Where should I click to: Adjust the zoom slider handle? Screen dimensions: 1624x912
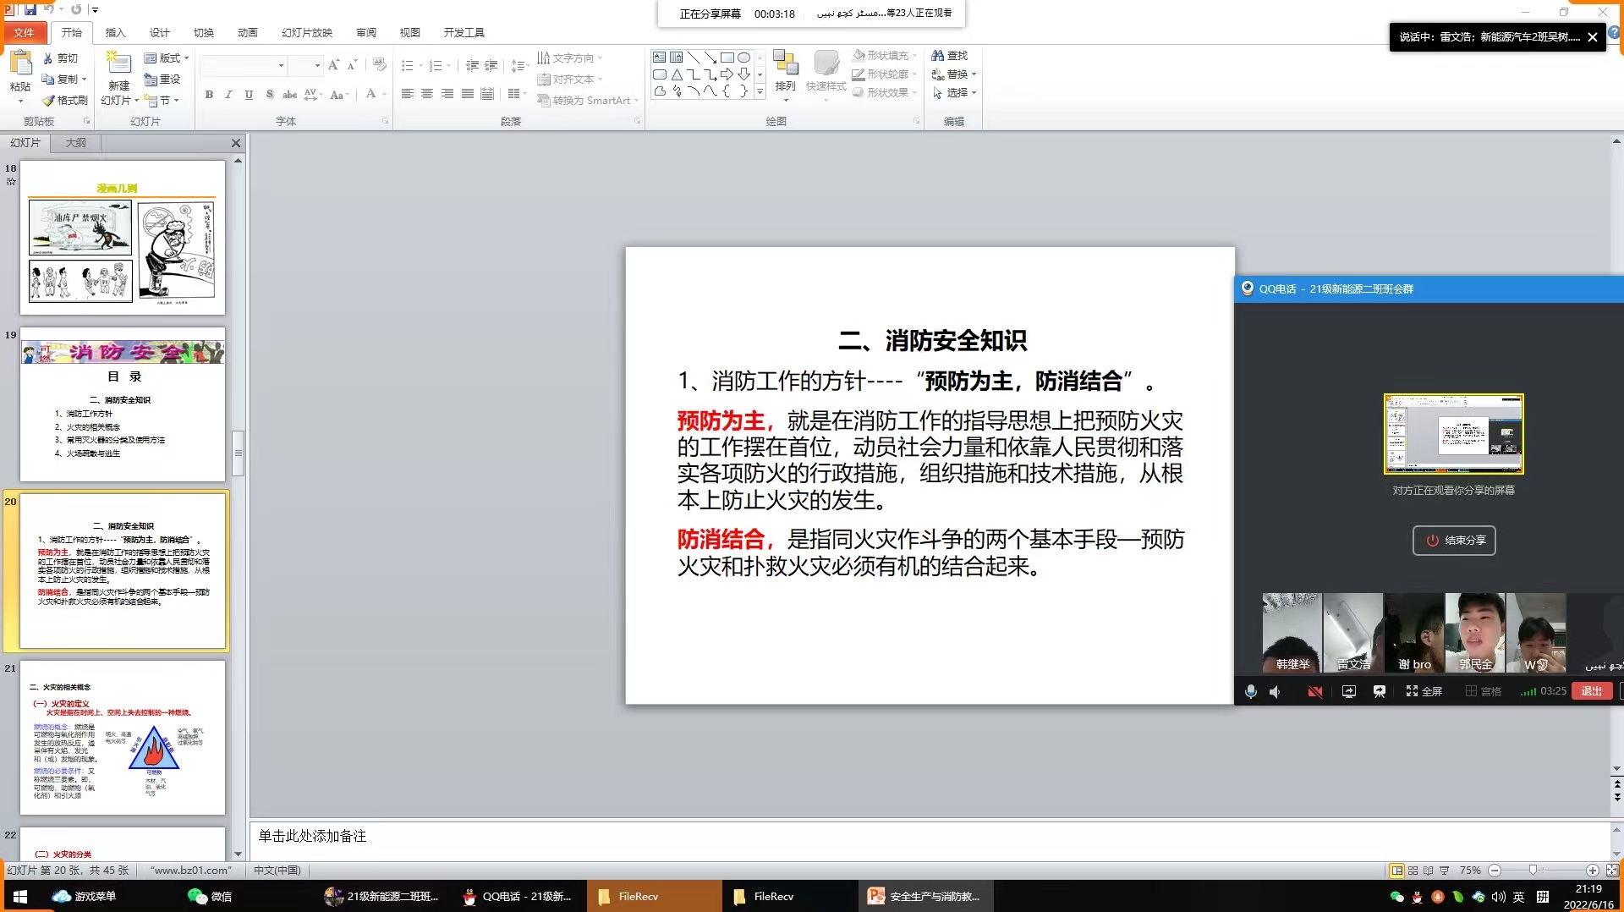click(x=1533, y=870)
